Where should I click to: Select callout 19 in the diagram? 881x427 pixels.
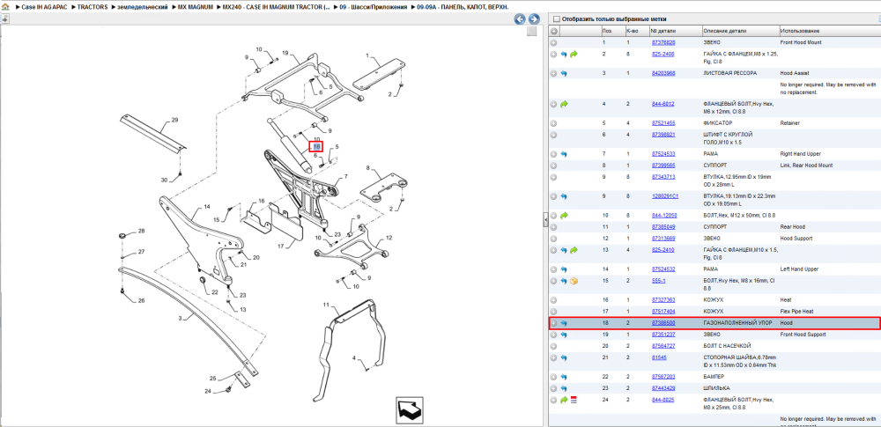coord(285,53)
